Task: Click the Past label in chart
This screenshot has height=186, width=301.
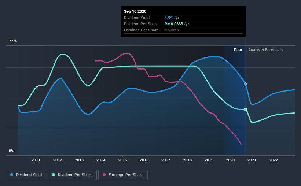Action: pyautogui.click(x=238, y=50)
